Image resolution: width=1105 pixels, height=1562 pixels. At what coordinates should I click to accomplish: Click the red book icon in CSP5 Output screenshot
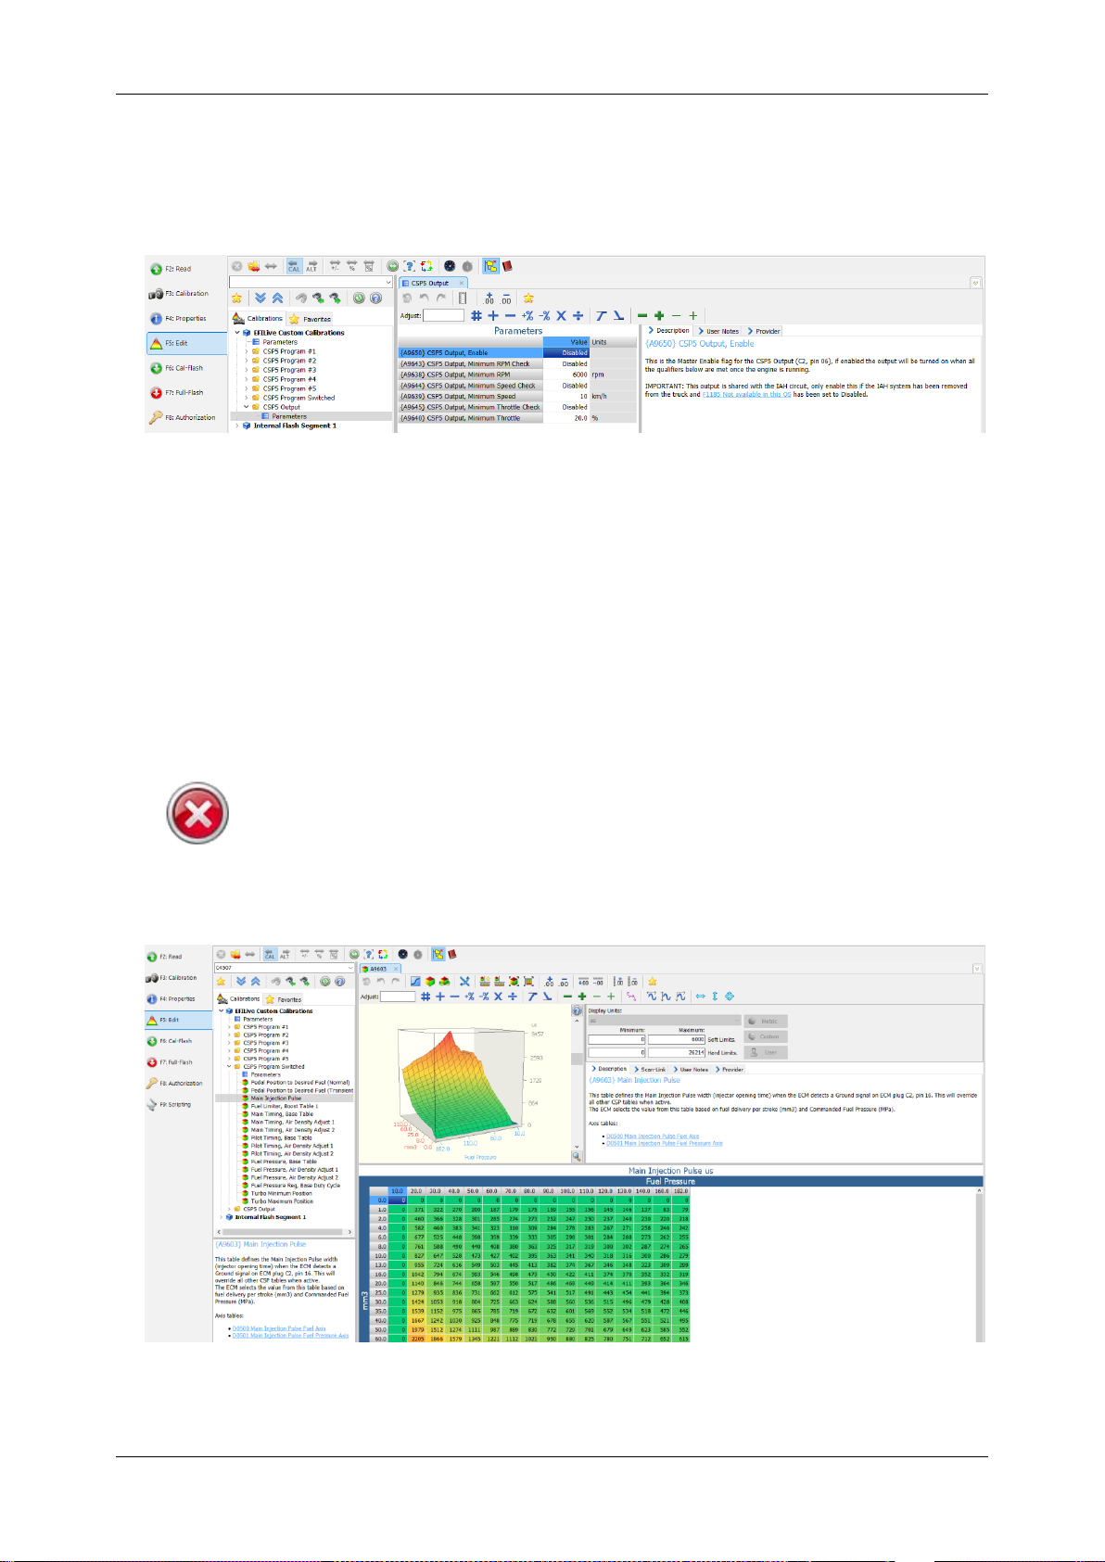pyautogui.click(x=507, y=266)
